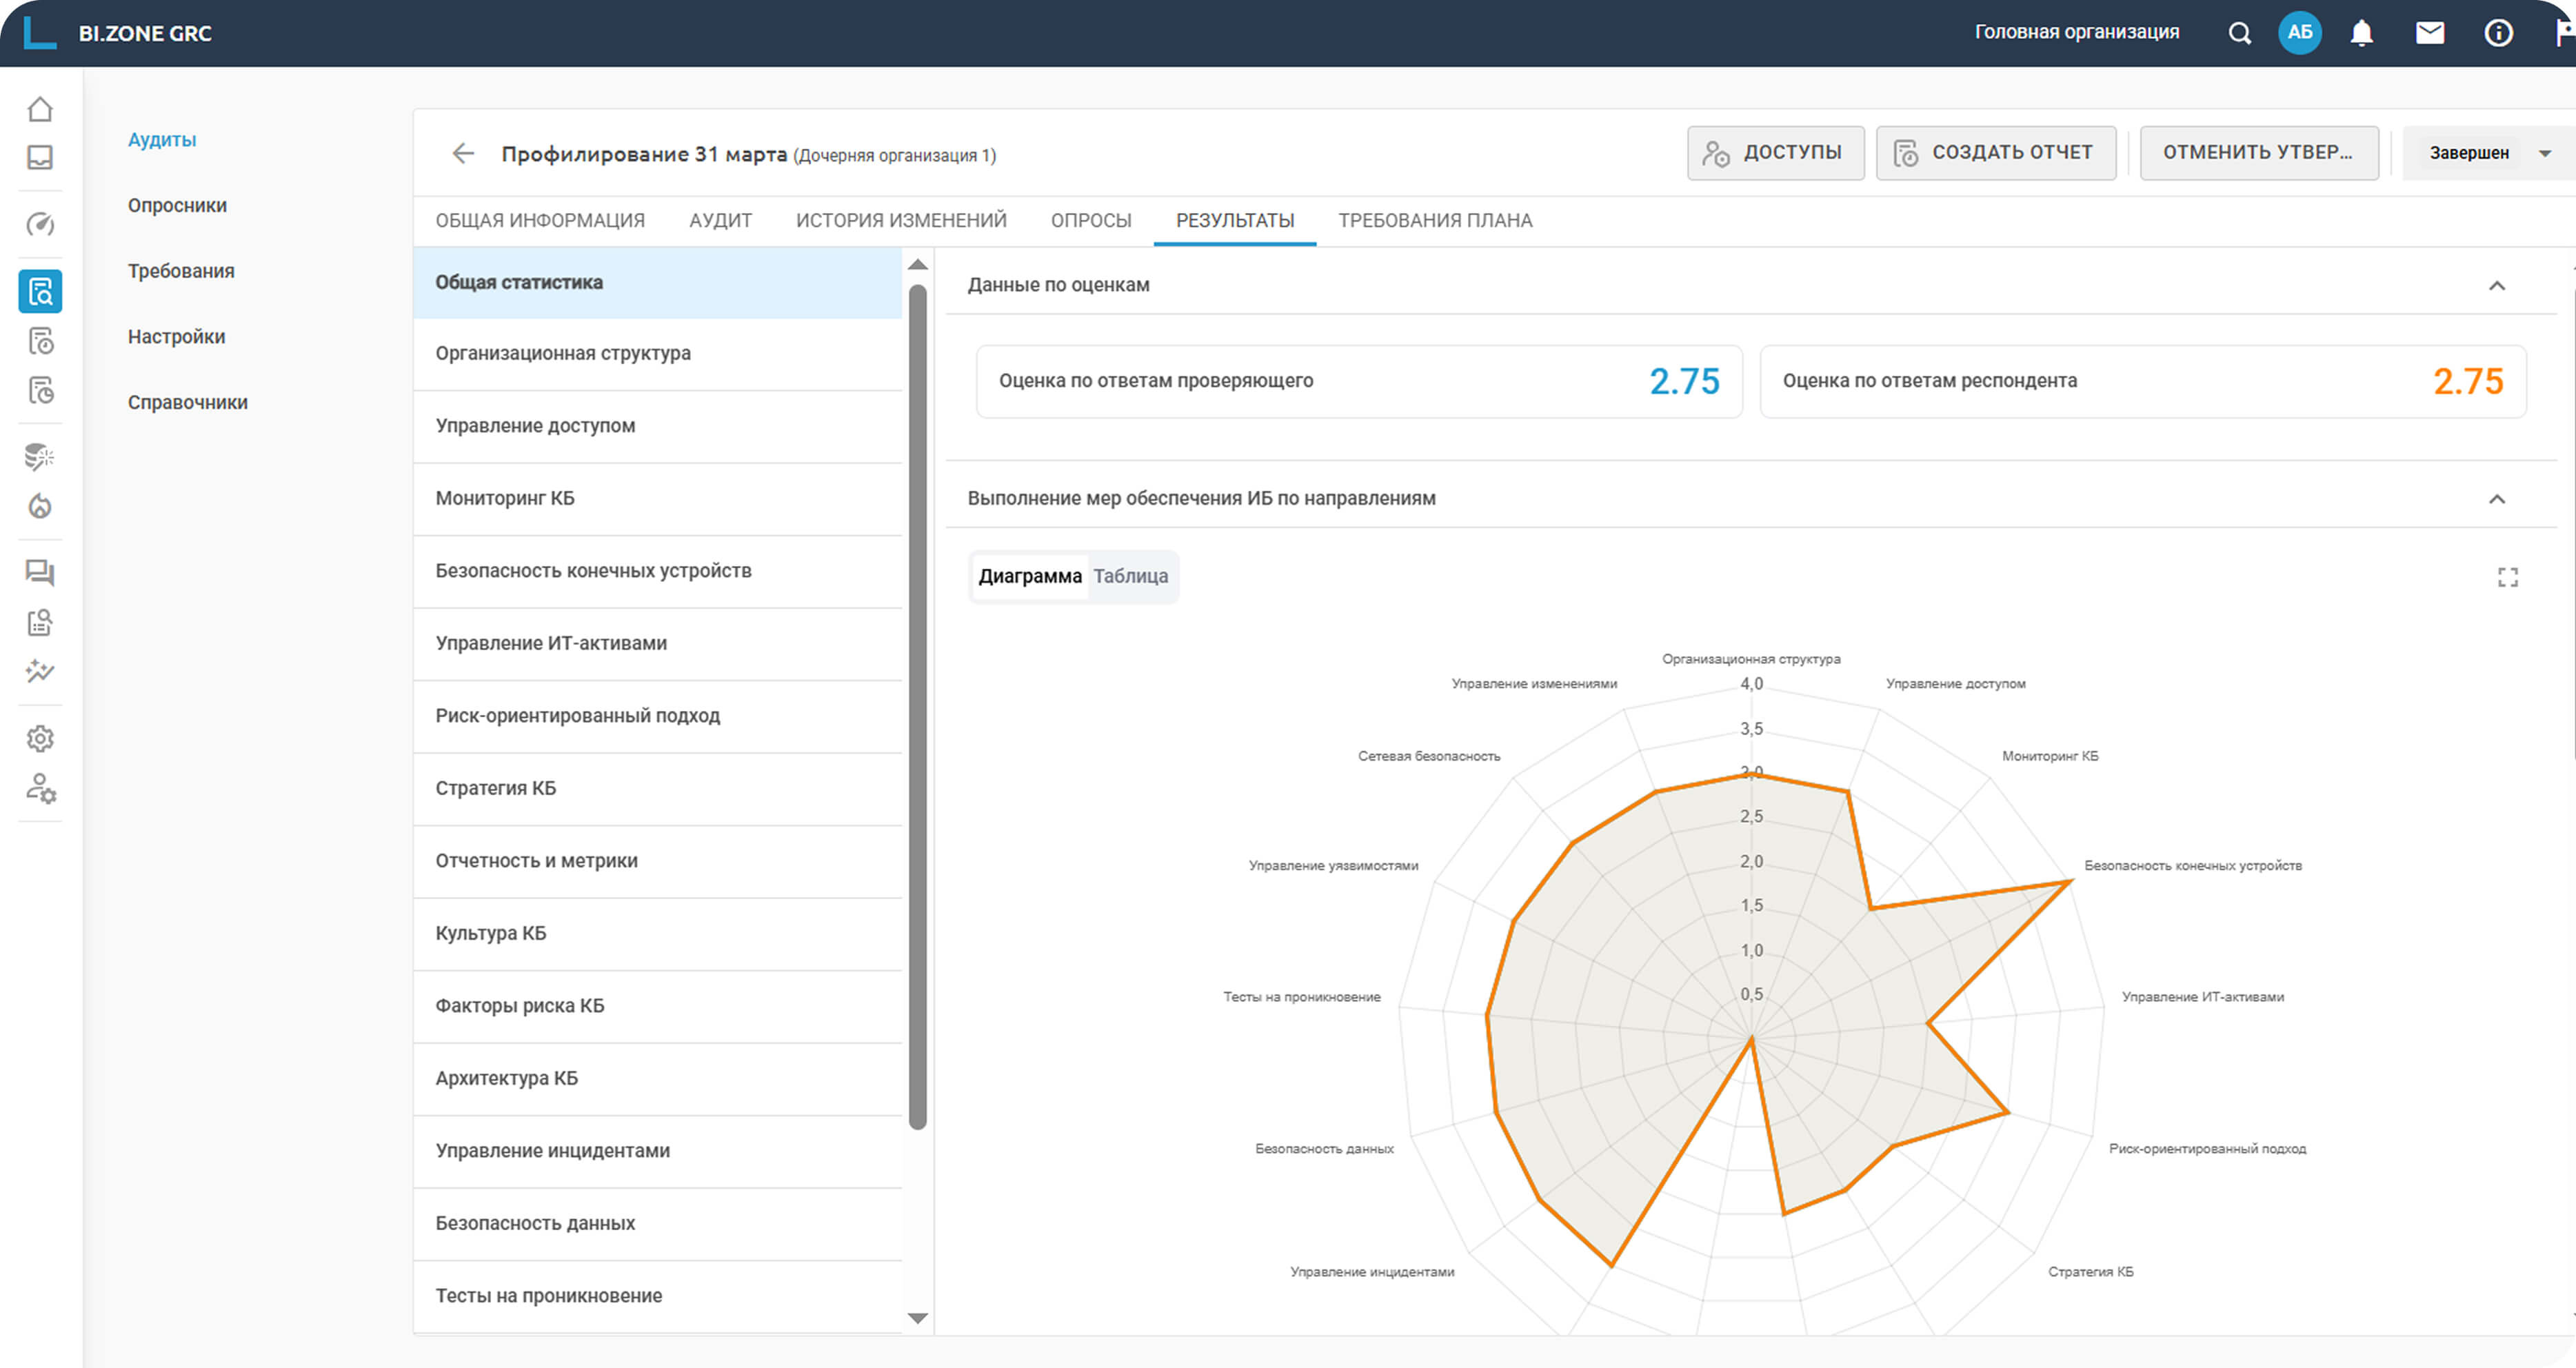Click the Создать отчет button
The image size is (2576, 1368).
click(x=1996, y=153)
